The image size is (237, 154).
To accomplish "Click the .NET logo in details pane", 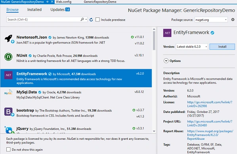I will (167, 33).
